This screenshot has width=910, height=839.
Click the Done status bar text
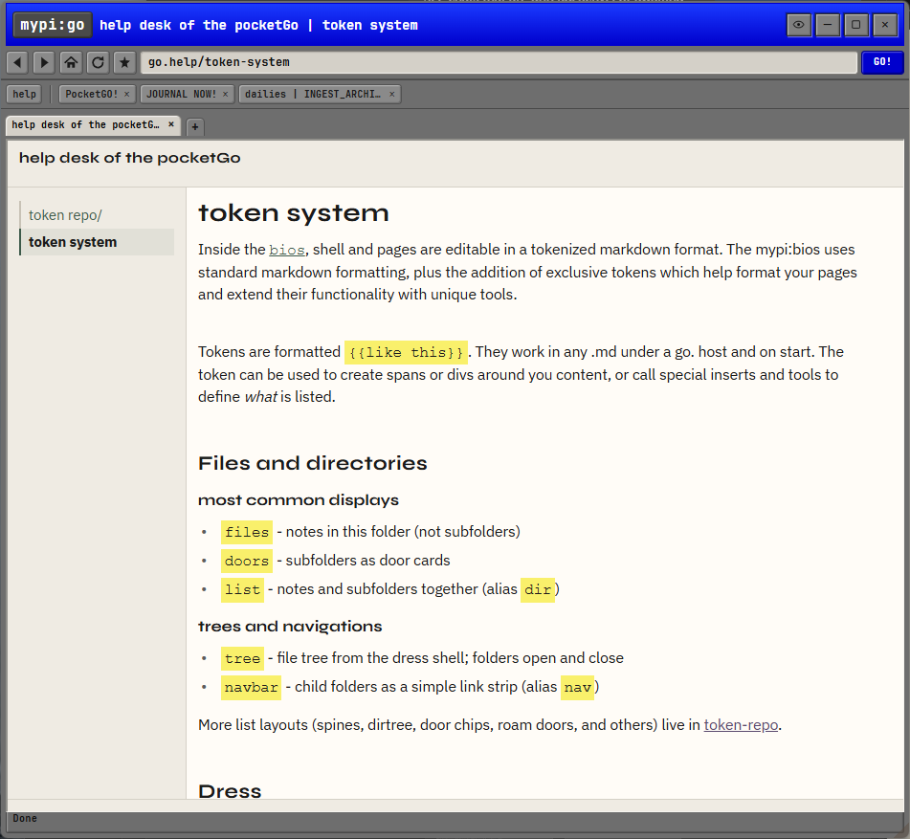point(25,818)
